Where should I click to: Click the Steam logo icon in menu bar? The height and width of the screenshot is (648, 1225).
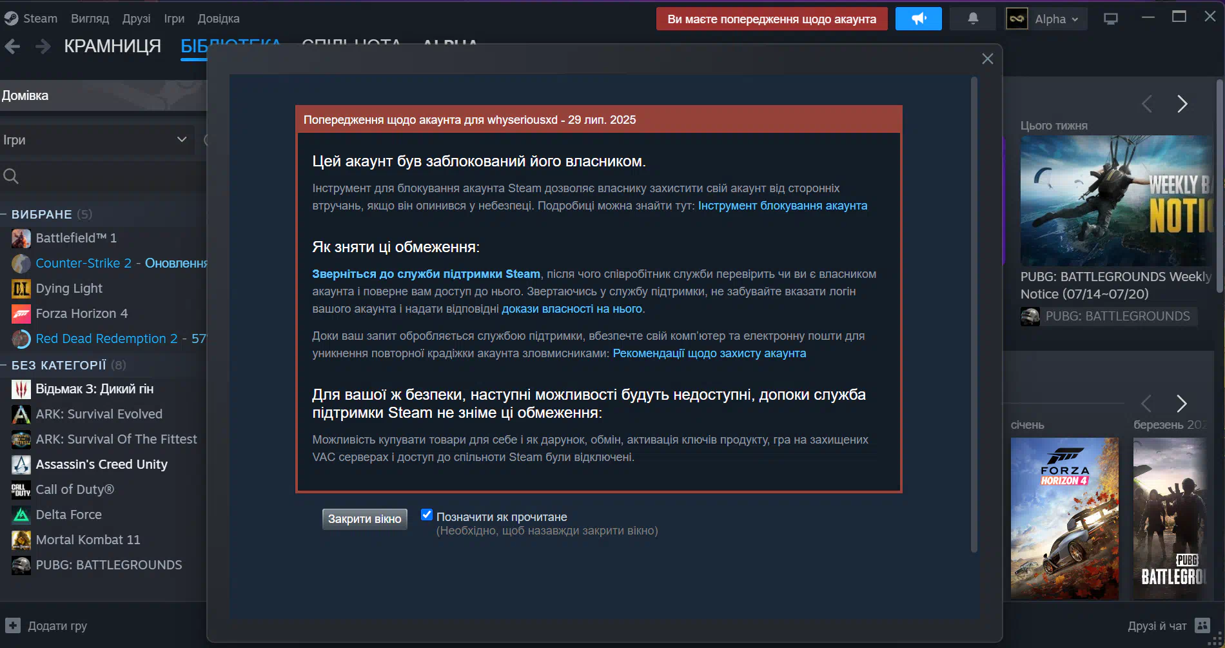point(11,19)
